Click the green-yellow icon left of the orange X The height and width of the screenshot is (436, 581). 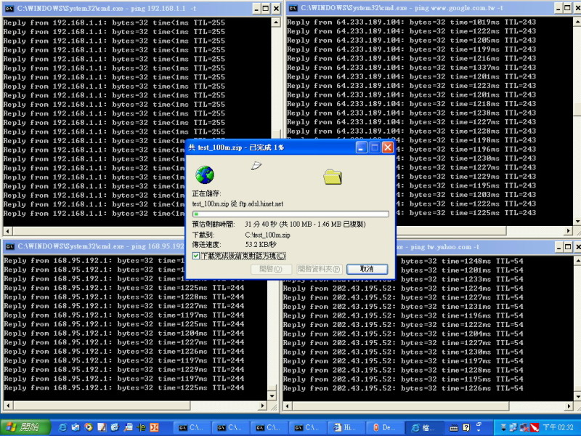(x=141, y=427)
